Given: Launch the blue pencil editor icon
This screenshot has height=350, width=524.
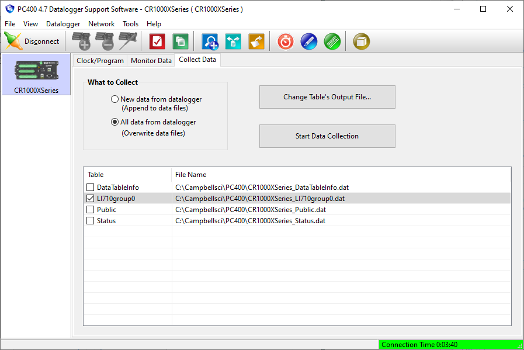Looking at the screenshot, I should pyautogui.click(x=308, y=41).
